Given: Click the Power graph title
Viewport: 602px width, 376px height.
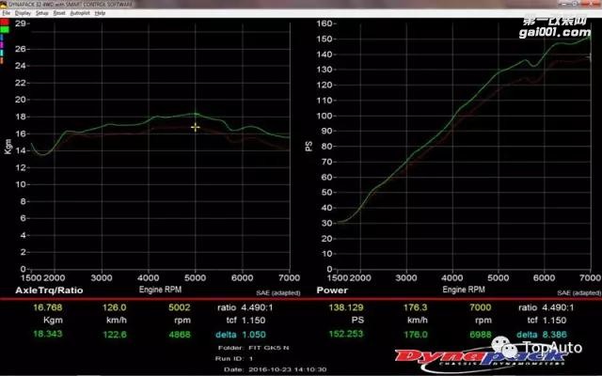Looking at the screenshot, I should pos(322,291).
